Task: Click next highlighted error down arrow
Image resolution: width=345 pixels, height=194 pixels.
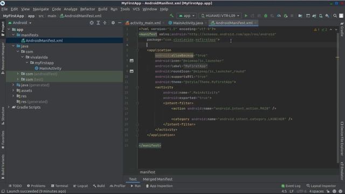Action: [x=336, y=30]
